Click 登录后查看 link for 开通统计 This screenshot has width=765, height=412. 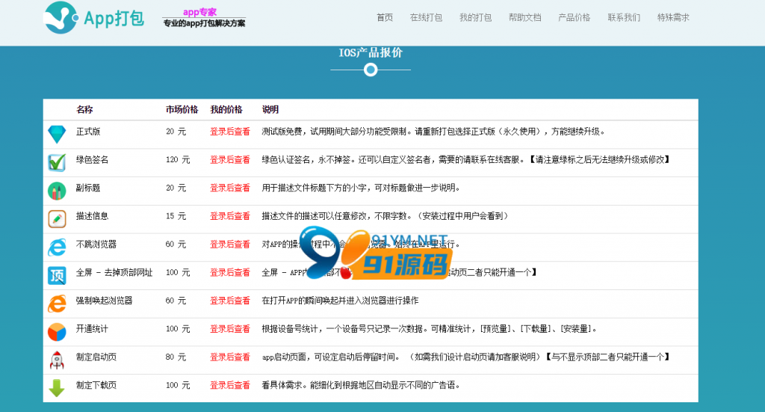(230, 329)
